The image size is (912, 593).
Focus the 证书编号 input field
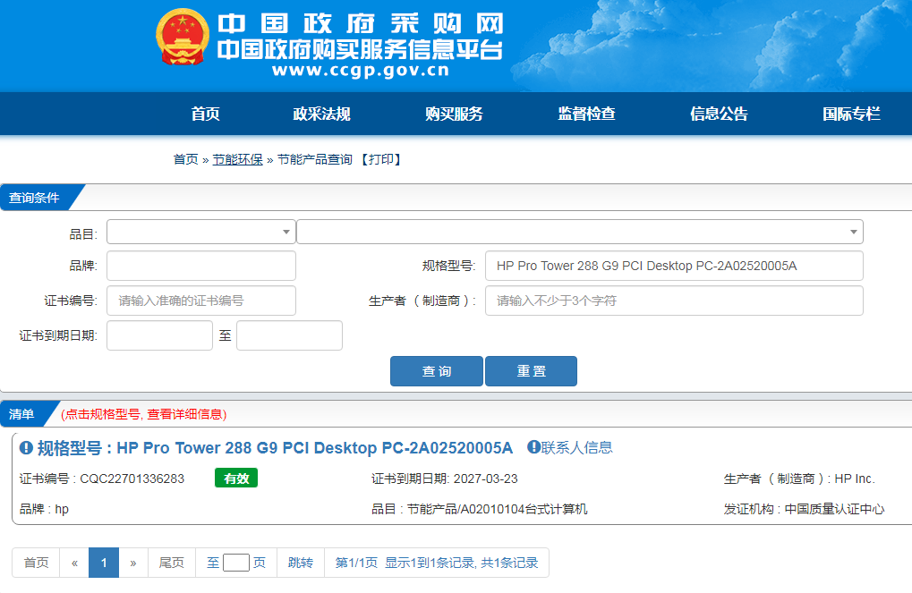pos(201,301)
